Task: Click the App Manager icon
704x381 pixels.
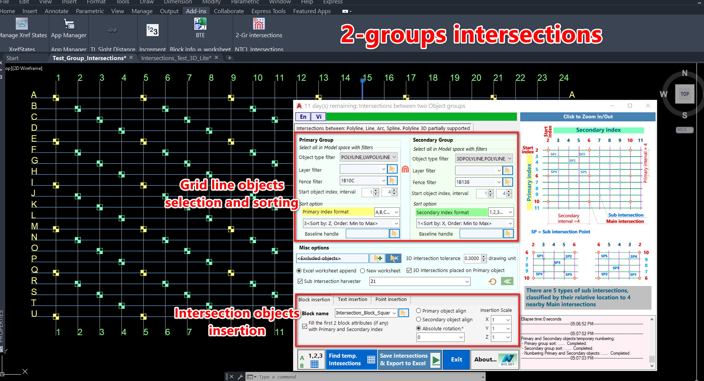Action: (x=69, y=24)
